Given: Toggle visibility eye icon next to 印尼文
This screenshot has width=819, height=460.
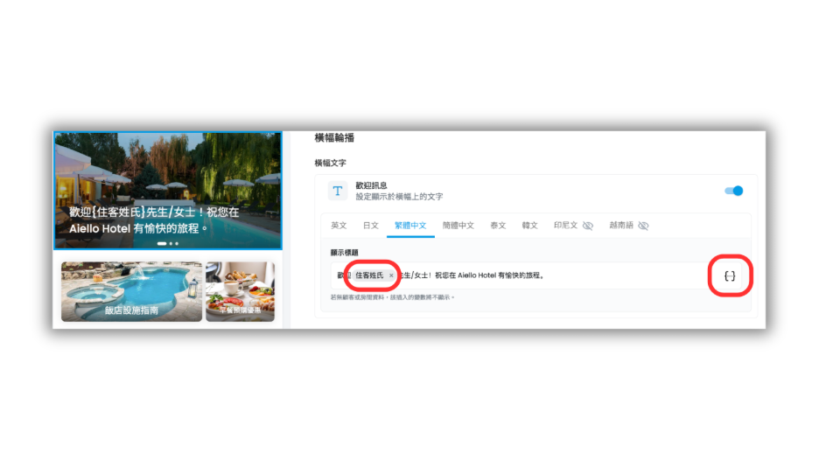Looking at the screenshot, I should (588, 226).
